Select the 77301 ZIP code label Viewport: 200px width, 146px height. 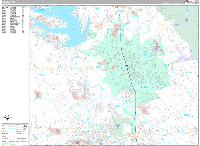tap(147, 87)
